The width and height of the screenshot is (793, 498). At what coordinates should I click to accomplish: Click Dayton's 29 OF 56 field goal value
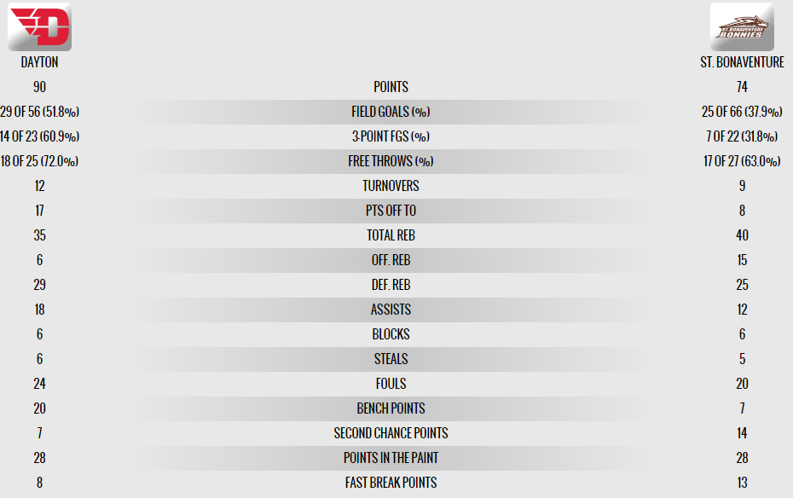[39, 112]
